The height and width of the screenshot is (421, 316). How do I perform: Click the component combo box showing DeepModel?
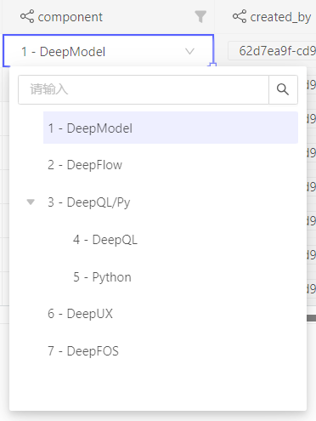(108, 51)
